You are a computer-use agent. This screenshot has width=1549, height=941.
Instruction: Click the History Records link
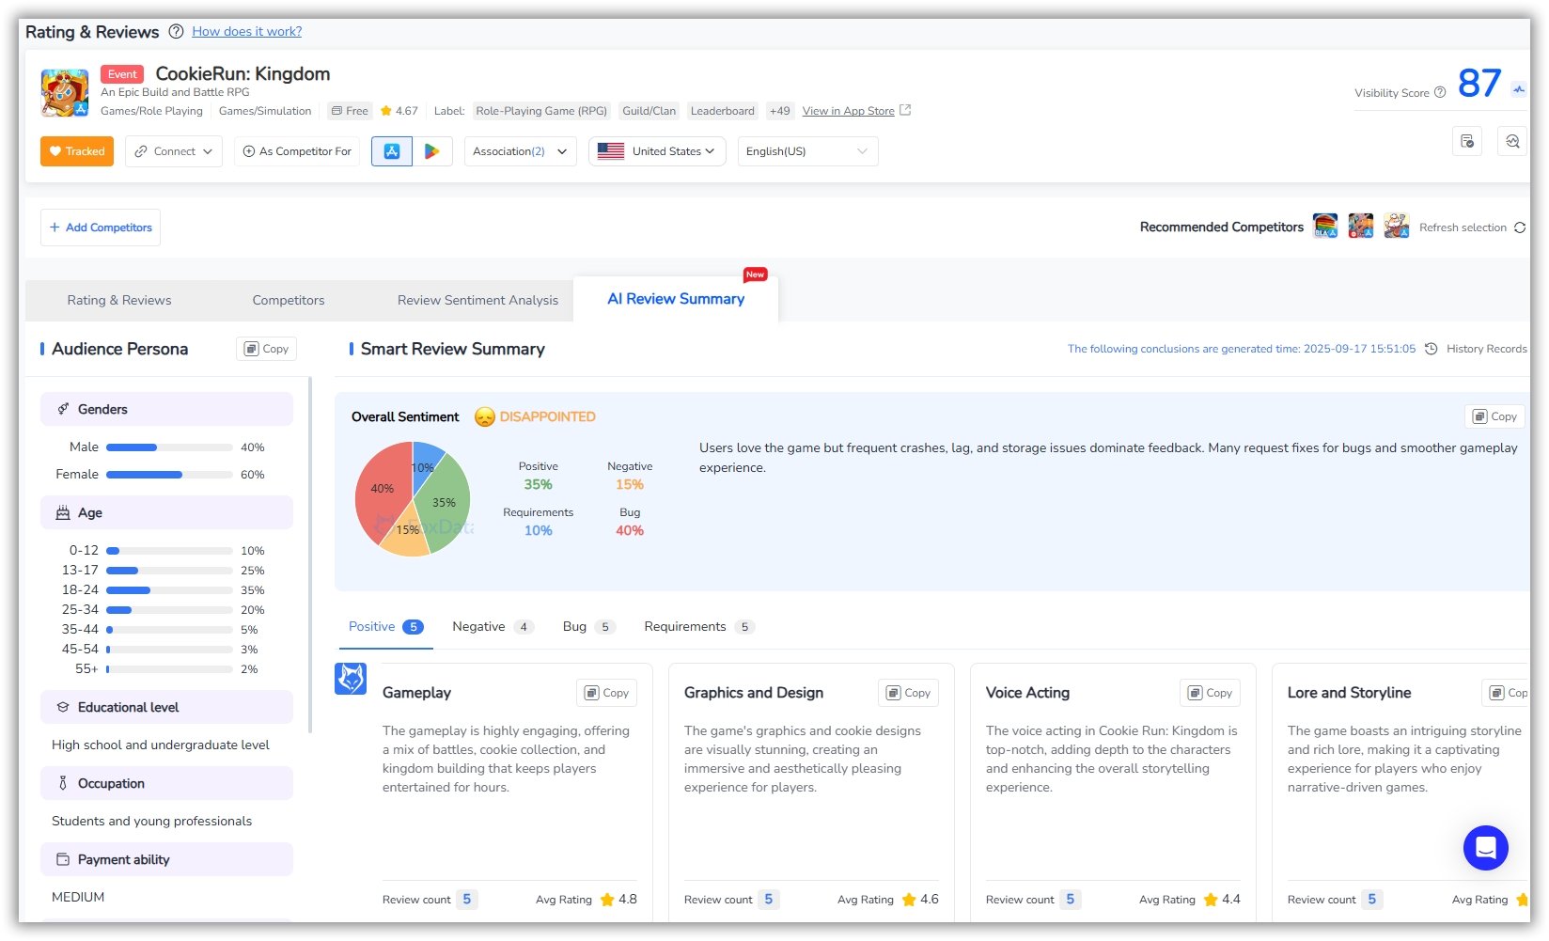(1486, 349)
